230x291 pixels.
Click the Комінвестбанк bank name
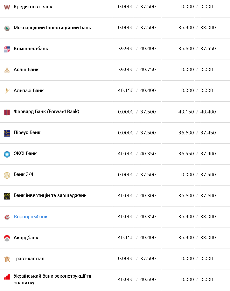click(x=31, y=49)
